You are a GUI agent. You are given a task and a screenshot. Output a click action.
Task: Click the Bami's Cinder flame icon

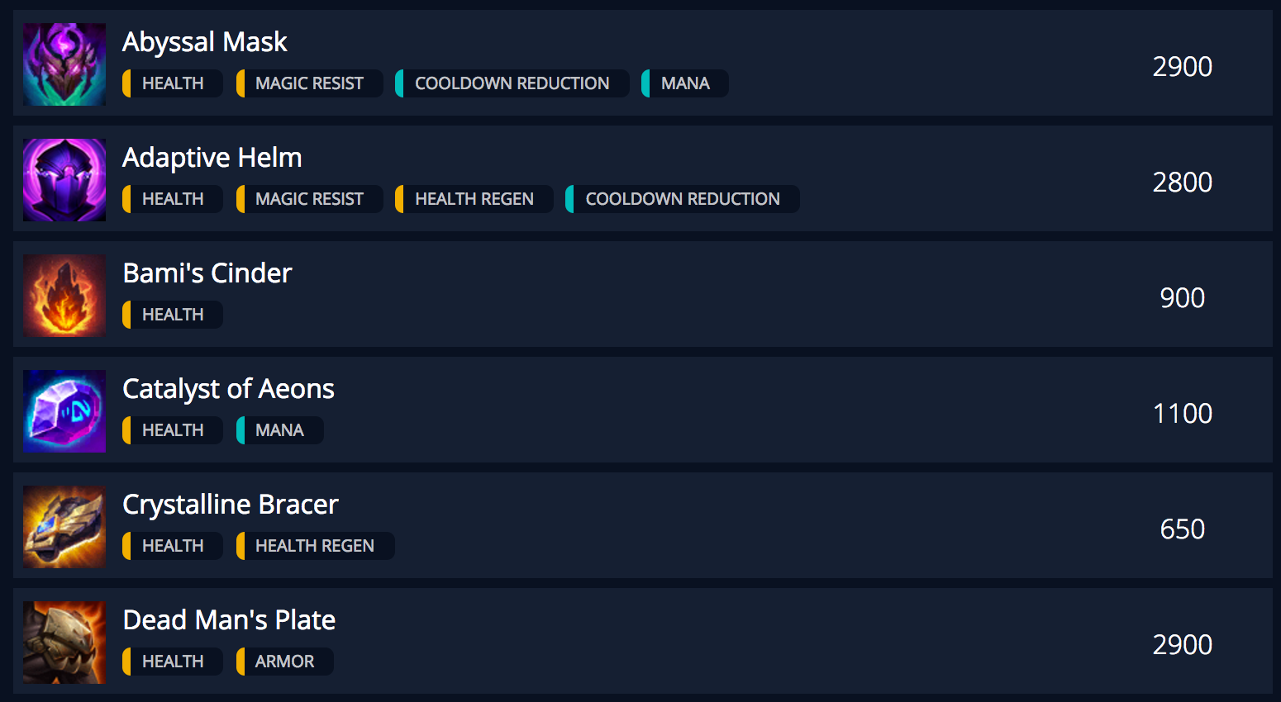(x=64, y=296)
